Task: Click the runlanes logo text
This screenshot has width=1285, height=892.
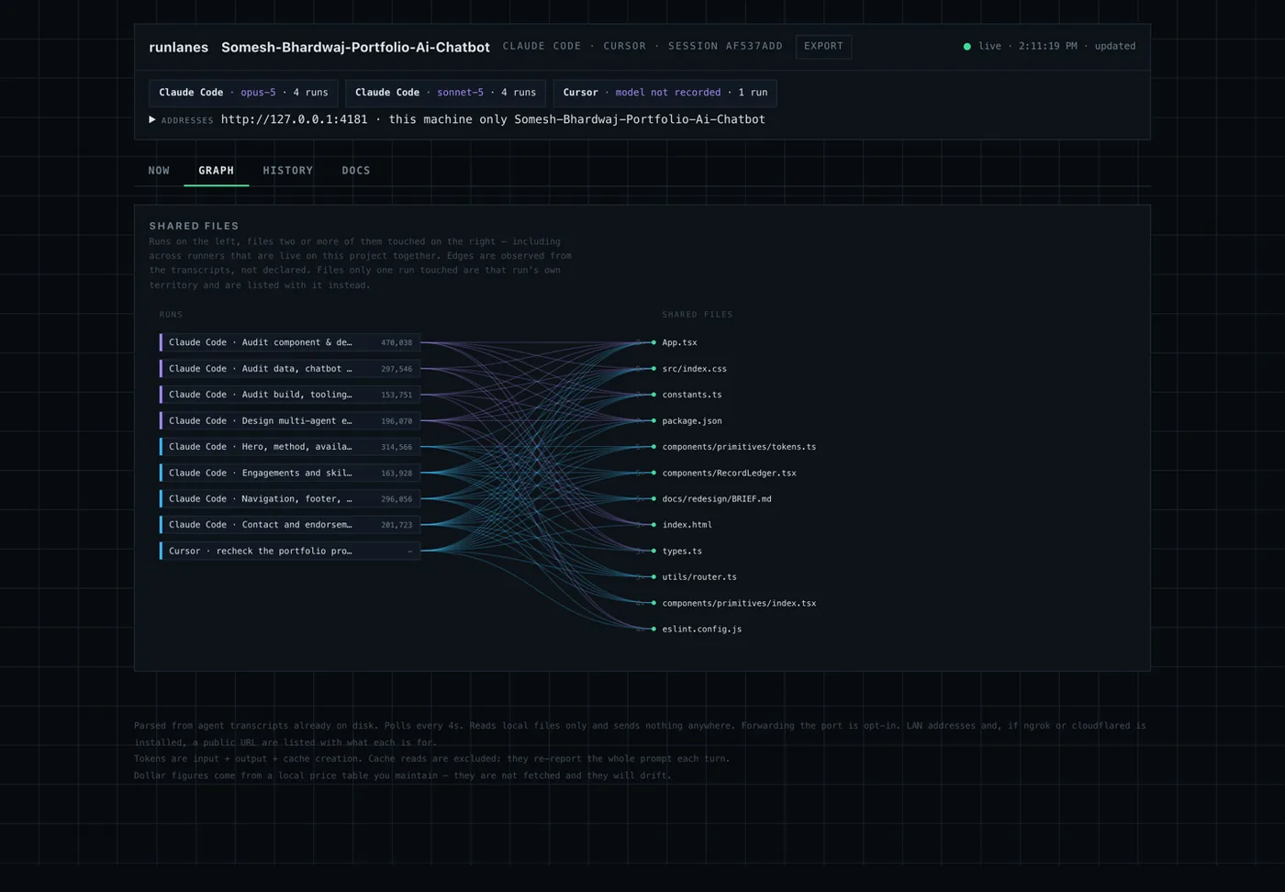Action: (178, 47)
